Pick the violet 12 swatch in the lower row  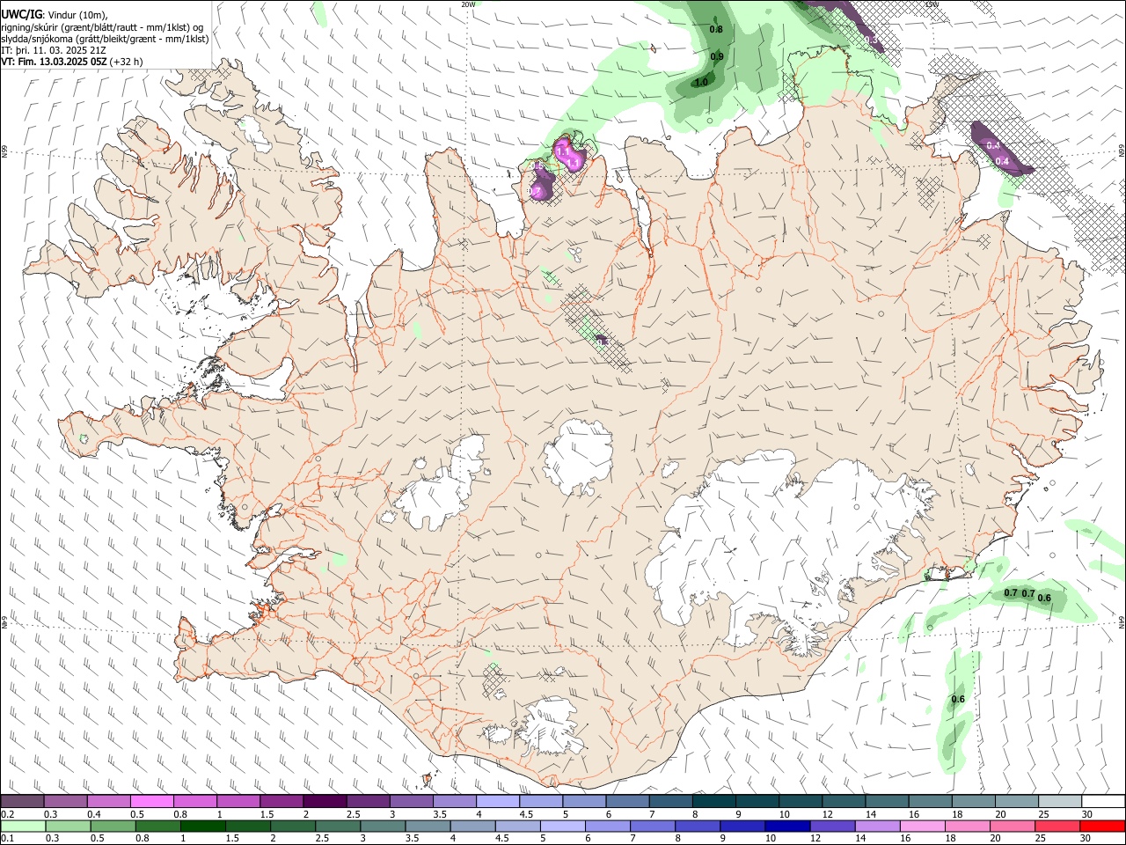[x=833, y=827]
